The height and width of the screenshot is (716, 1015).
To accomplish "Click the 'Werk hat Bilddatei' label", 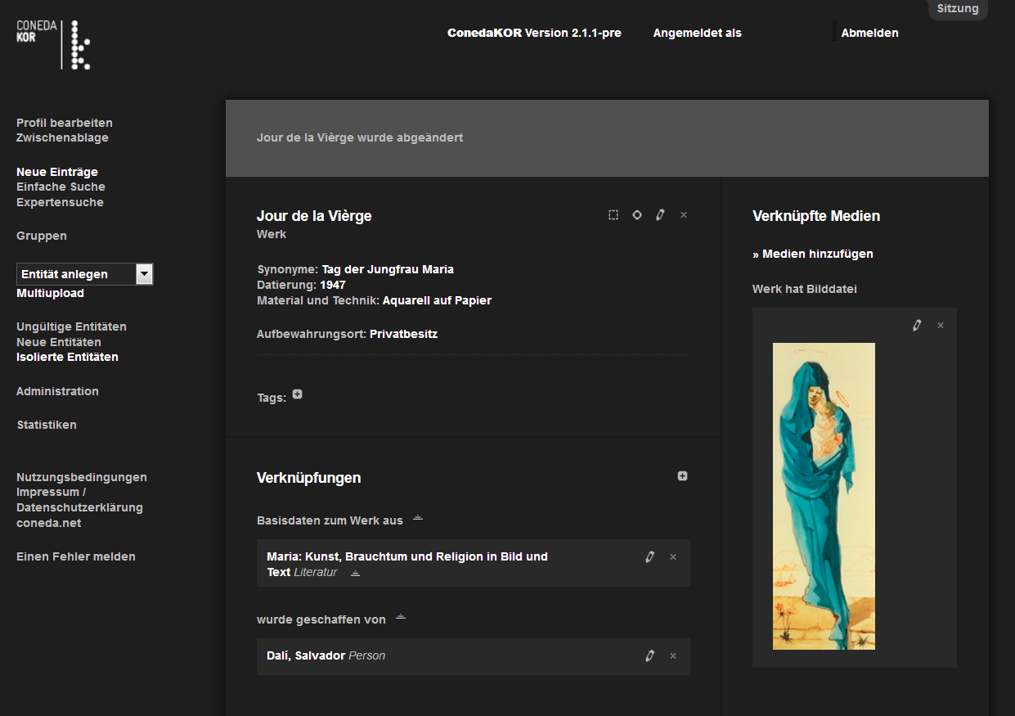I will tap(805, 289).
